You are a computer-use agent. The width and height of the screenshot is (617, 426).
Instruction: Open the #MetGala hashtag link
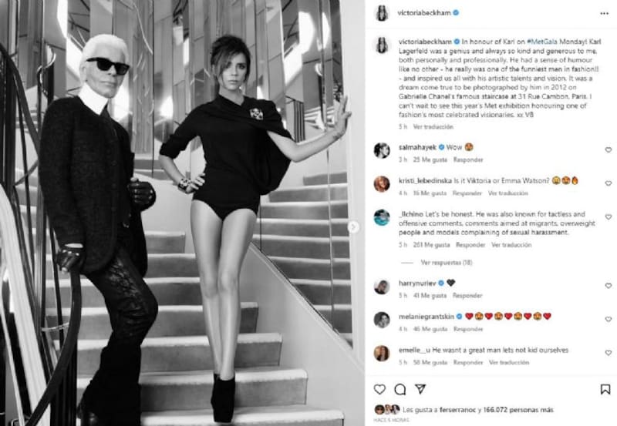point(542,42)
